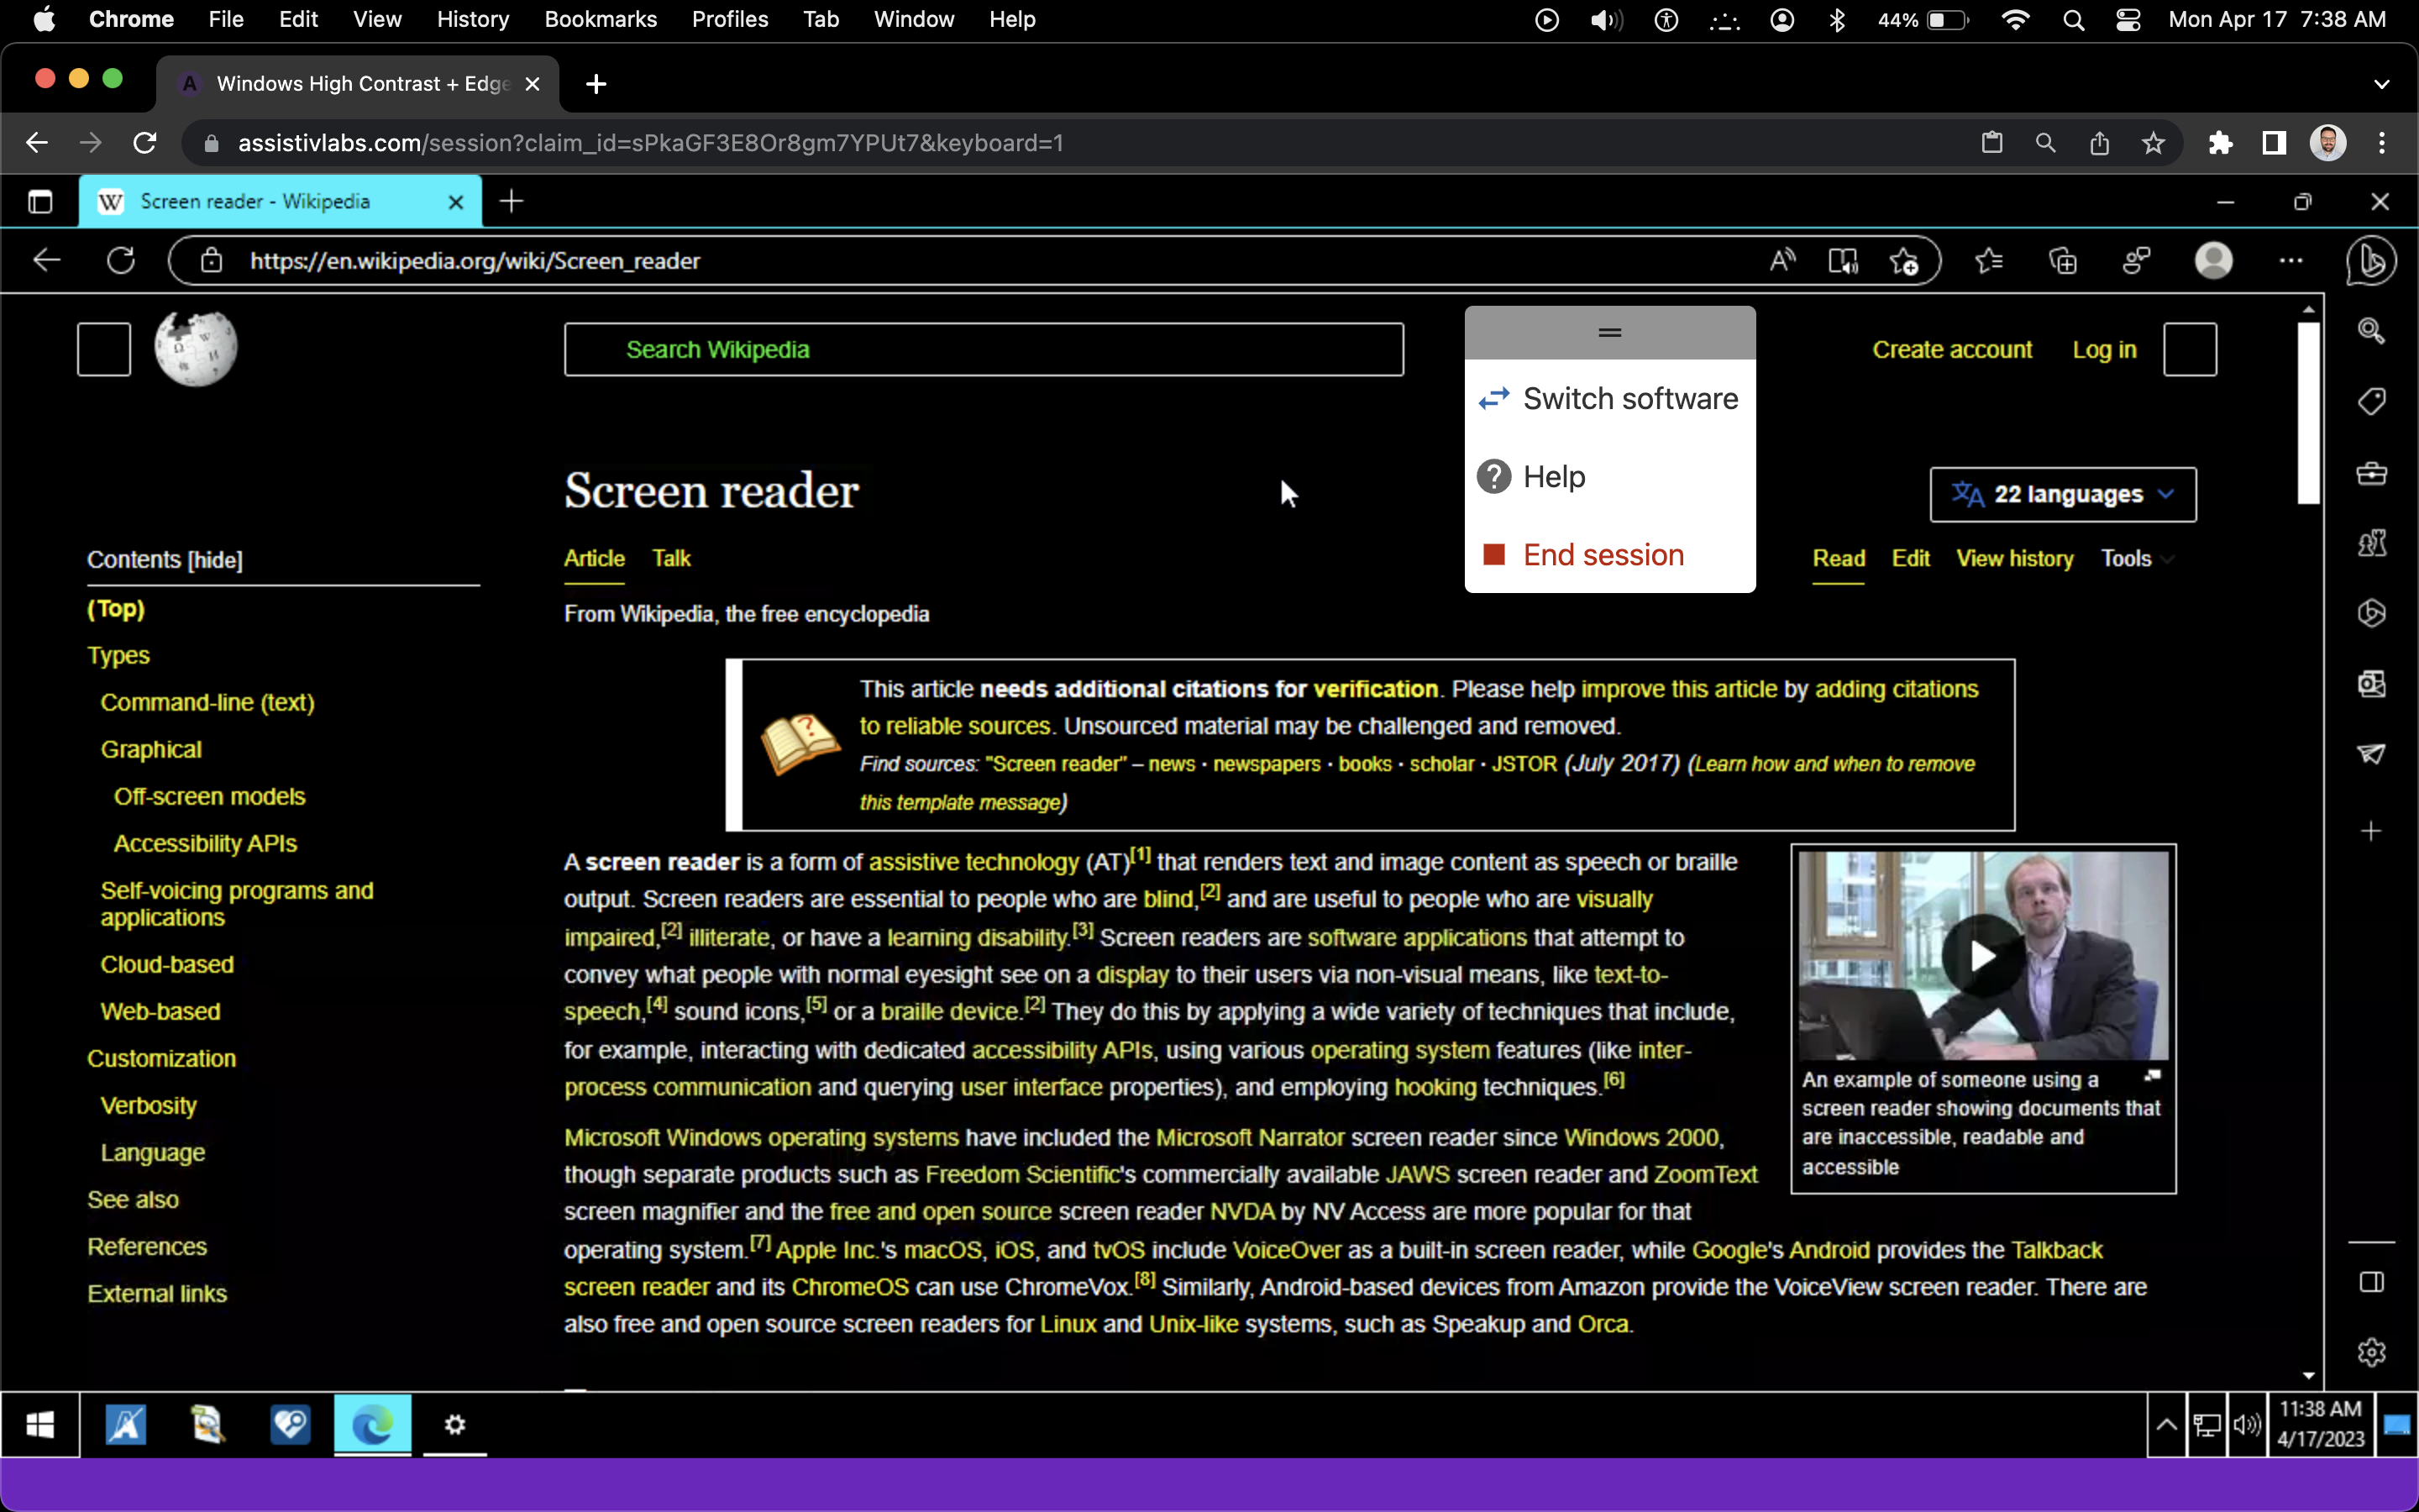Open Bing Discover sidebar button
This screenshot has width=2419, height=1512.
tap(2371, 261)
